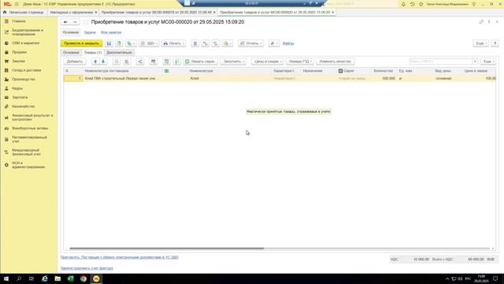Open Мои заметки link
The width and height of the screenshot is (504, 284).
111,32
